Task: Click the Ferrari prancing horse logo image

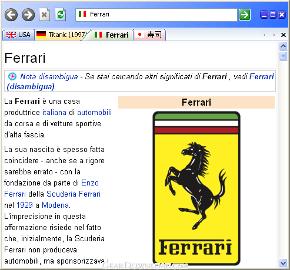Action: [196, 188]
